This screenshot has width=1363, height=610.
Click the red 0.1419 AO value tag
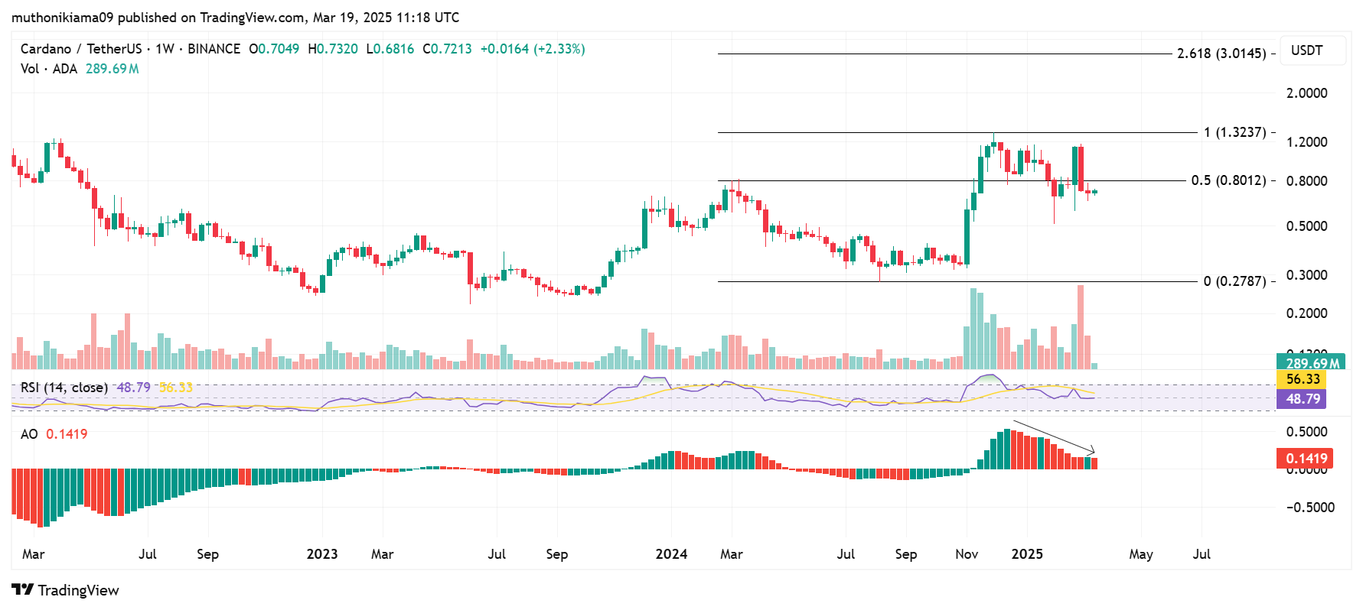[x=1305, y=459]
